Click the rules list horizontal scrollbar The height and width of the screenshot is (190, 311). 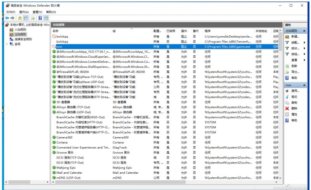(121, 182)
